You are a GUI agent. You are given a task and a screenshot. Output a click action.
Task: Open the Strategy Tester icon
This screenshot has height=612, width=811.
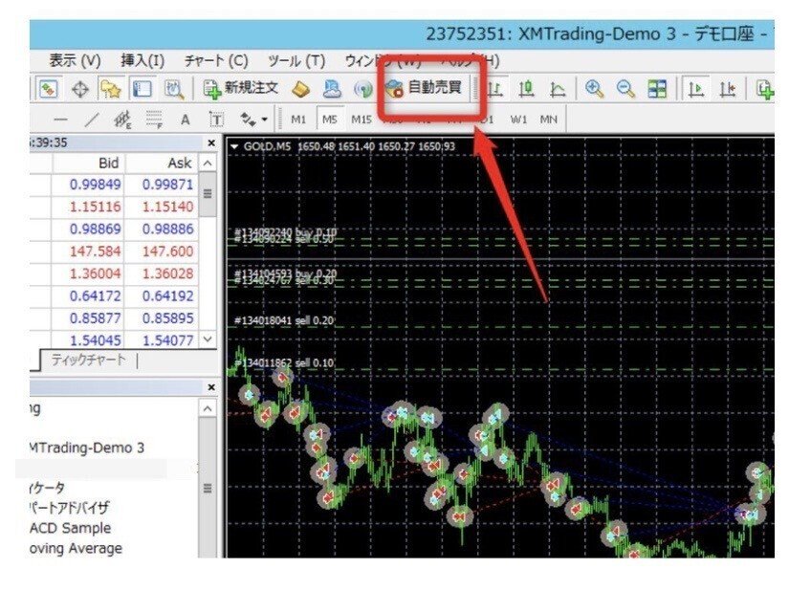(x=174, y=90)
